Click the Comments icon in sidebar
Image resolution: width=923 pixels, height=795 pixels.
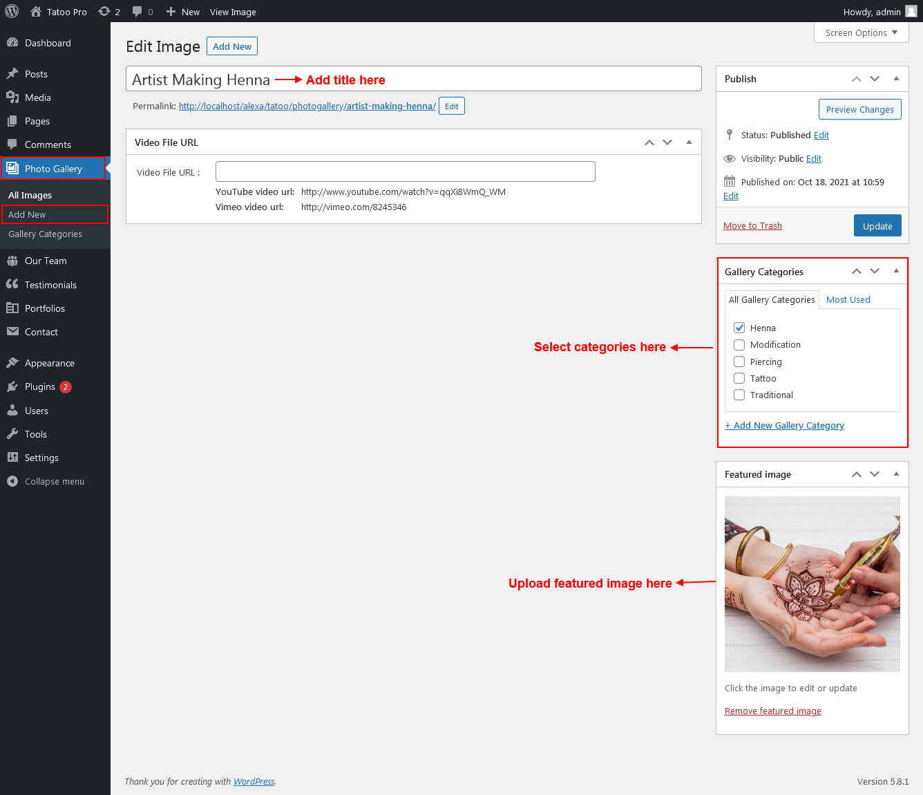click(x=12, y=144)
